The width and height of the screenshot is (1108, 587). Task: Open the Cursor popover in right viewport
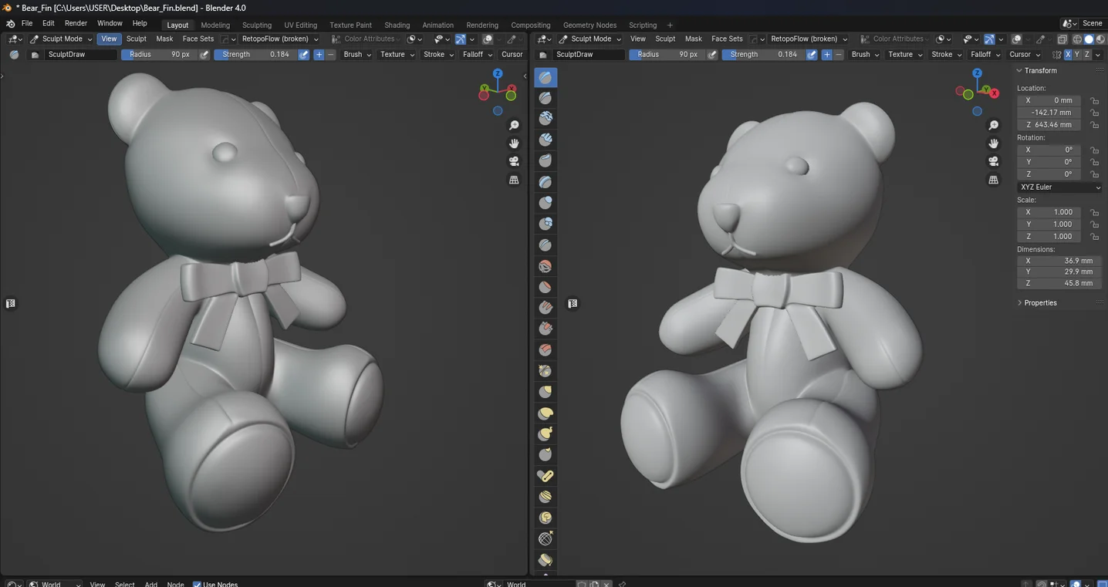click(x=1024, y=55)
